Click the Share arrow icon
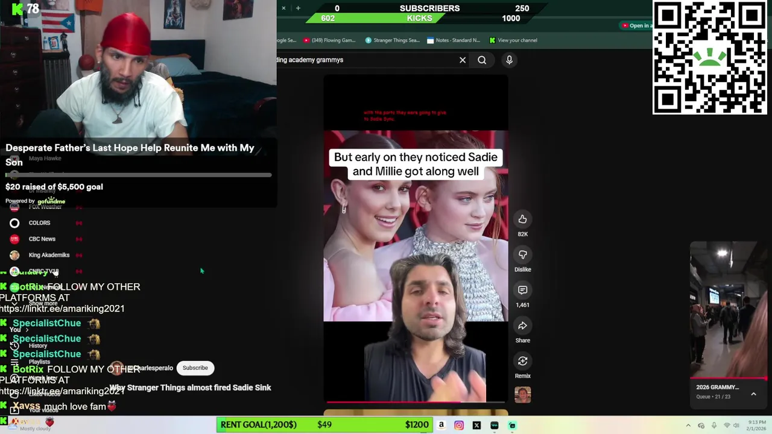The height and width of the screenshot is (434, 772). pyautogui.click(x=522, y=326)
